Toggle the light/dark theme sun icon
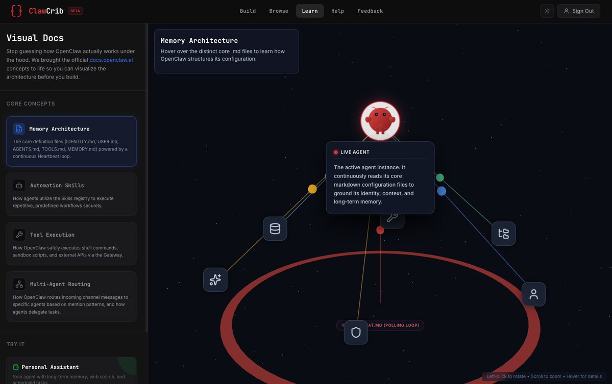Screen dimensions: 612x384 (547, 11)
